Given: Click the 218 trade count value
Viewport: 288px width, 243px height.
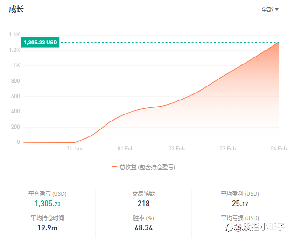Looking at the screenshot, I should [144, 204].
